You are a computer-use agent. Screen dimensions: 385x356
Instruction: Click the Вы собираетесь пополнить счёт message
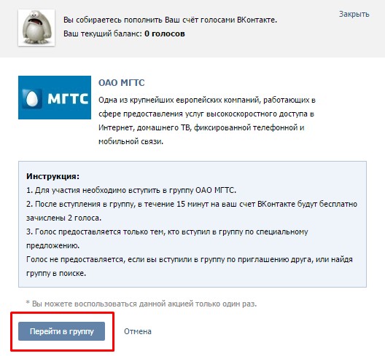(170, 20)
